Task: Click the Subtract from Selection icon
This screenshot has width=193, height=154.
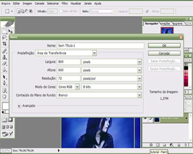Action: 27,12
